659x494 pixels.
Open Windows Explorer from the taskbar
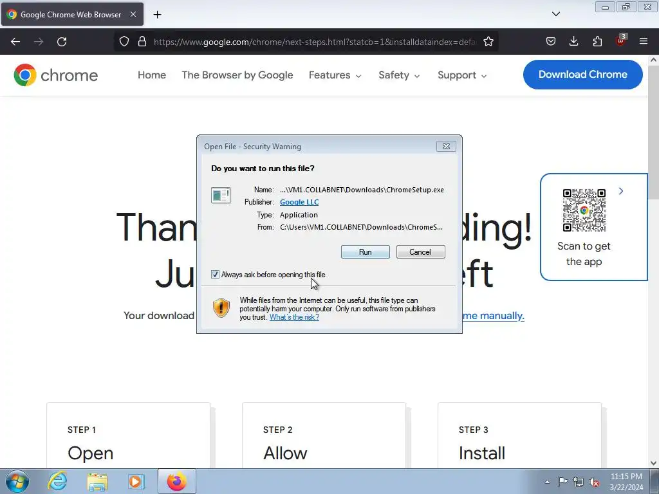click(97, 481)
